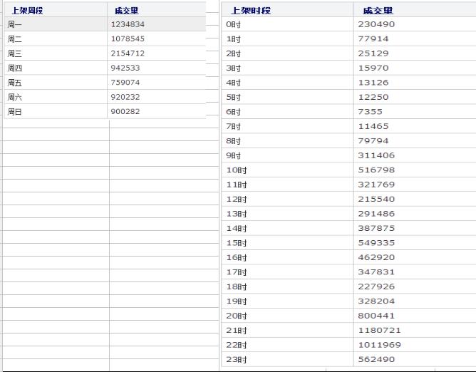Click the value 11465

tap(373, 126)
